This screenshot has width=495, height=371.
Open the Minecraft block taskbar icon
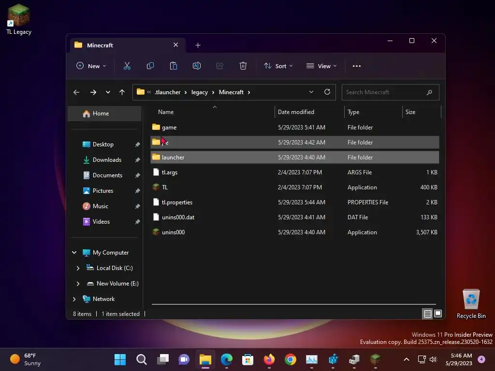point(375,359)
